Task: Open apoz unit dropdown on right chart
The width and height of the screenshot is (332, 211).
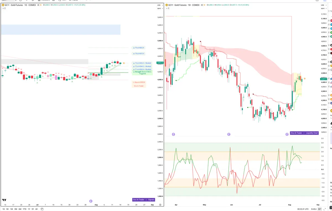Action: (323, 8)
